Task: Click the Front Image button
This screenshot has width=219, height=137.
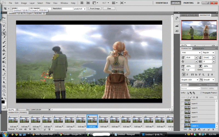Action: tap(95, 8)
